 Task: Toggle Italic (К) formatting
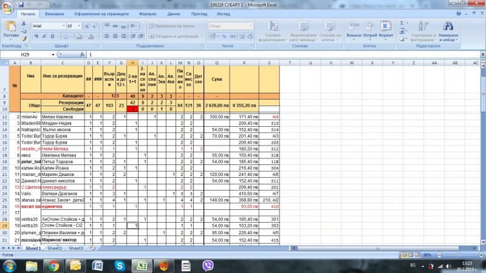44,36
